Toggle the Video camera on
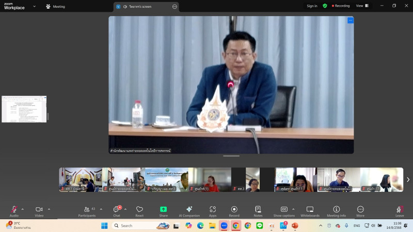413x232 pixels. click(39, 210)
